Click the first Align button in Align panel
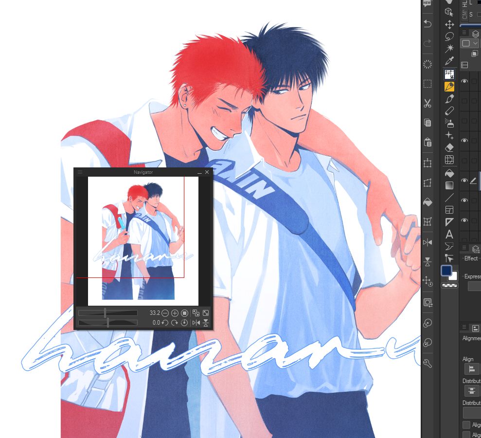 [x=472, y=368]
